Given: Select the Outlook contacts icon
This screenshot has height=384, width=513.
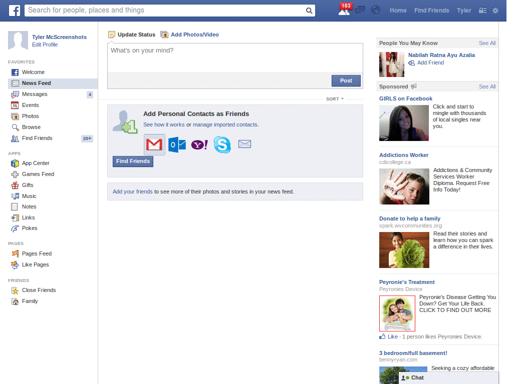Looking at the screenshot, I should (177, 144).
